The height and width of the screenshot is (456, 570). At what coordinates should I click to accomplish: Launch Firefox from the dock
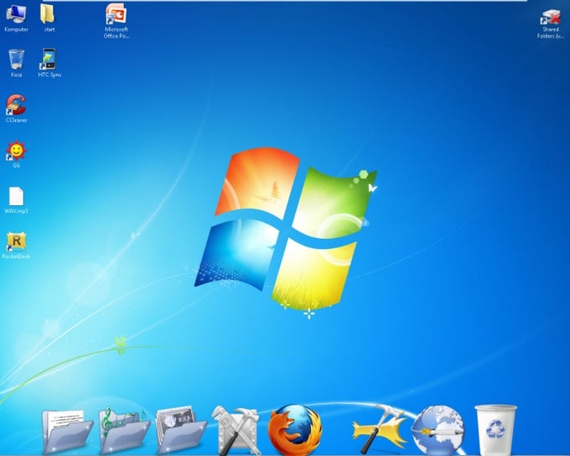pyautogui.click(x=295, y=430)
